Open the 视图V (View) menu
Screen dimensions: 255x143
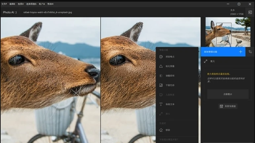(21, 4)
